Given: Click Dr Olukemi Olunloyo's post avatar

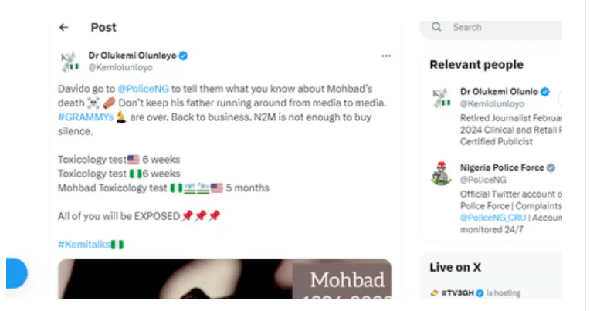Looking at the screenshot, I should coord(70,62).
